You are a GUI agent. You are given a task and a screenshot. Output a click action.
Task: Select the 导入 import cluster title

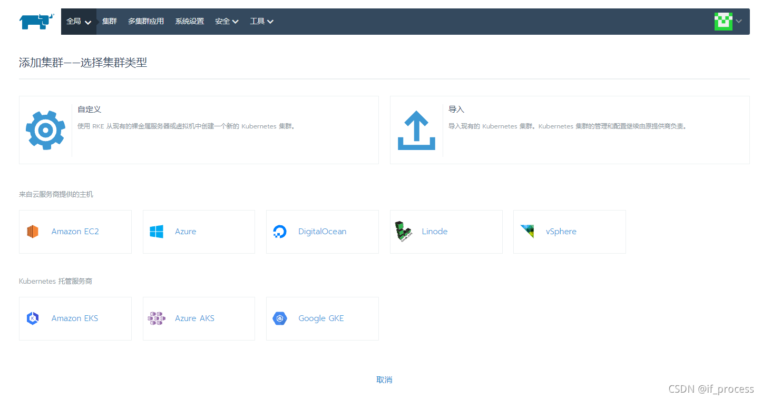coord(456,109)
